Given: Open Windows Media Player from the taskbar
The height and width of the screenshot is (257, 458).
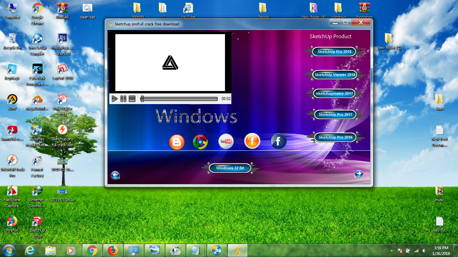Looking at the screenshot, I should [71, 250].
